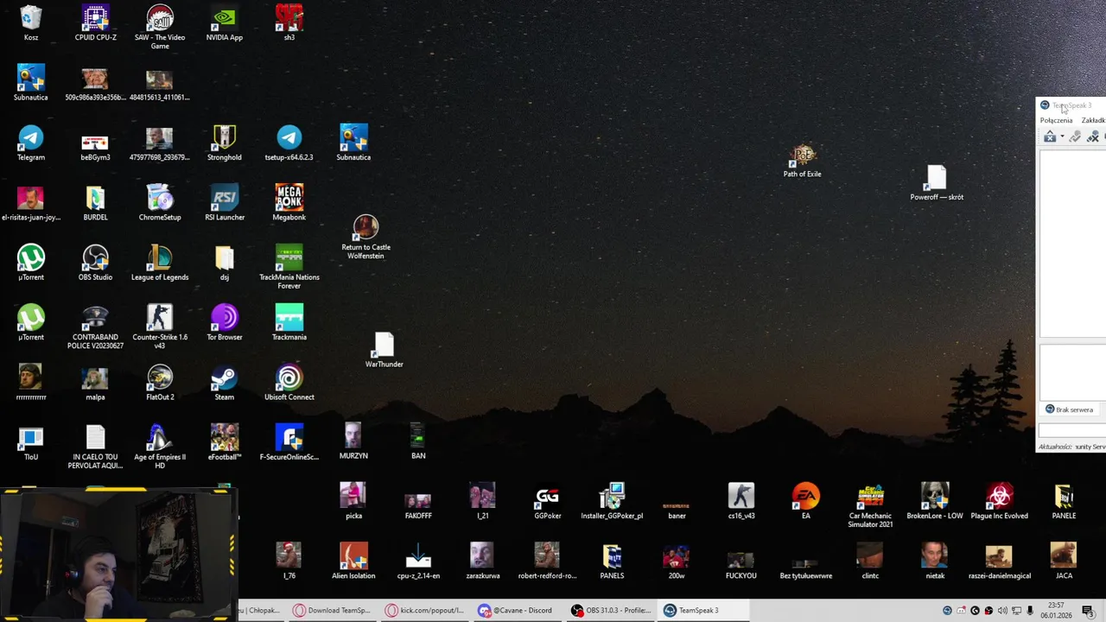Image resolution: width=1106 pixels, height=622 pixels.
Task: Select the Poweroff — skrót shortcut
Action: tap(937, 183)
